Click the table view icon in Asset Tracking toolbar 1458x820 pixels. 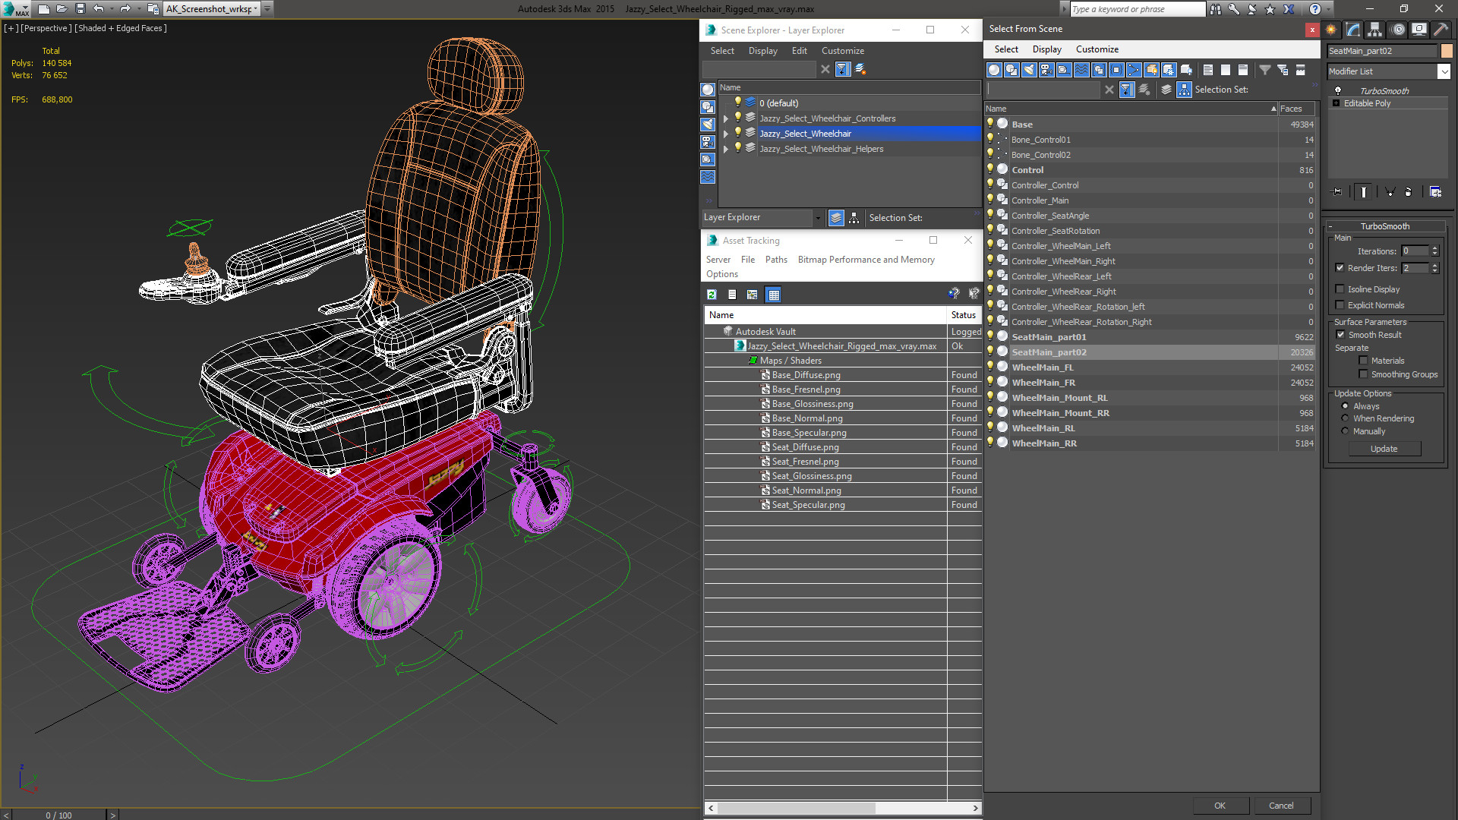[x=773, y=295]
